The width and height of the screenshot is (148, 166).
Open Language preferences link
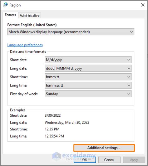point(25,45)
